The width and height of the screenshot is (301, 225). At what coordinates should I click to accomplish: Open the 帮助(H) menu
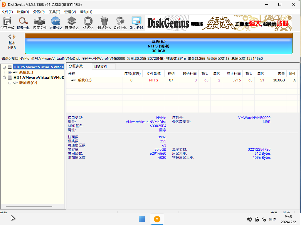86,12
